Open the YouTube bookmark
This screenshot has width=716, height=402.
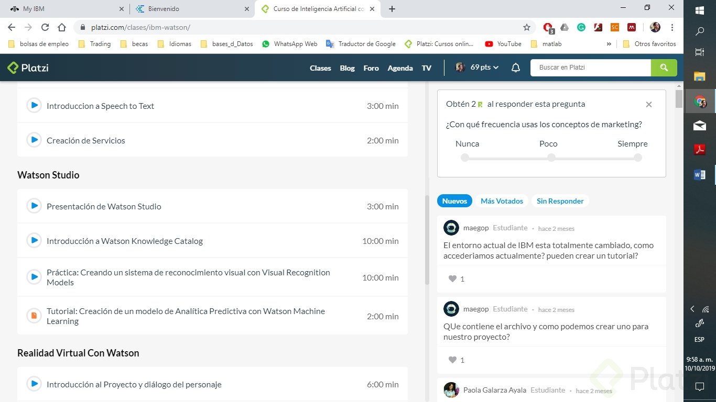[x=503, y=44]
